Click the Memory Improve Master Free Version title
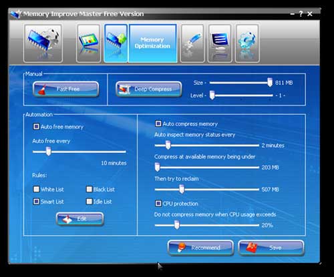This screenshot has width=334, height=277. coord(83,14)
